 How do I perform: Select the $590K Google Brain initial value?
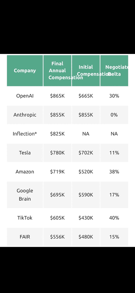[86, 195]
